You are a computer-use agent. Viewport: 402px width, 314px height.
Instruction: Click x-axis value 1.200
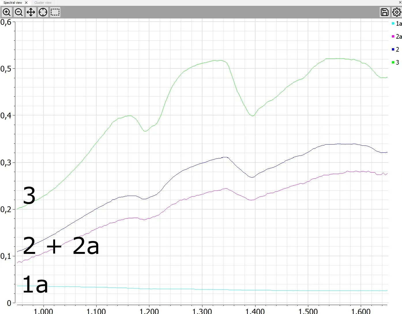(x=149, y=311)
